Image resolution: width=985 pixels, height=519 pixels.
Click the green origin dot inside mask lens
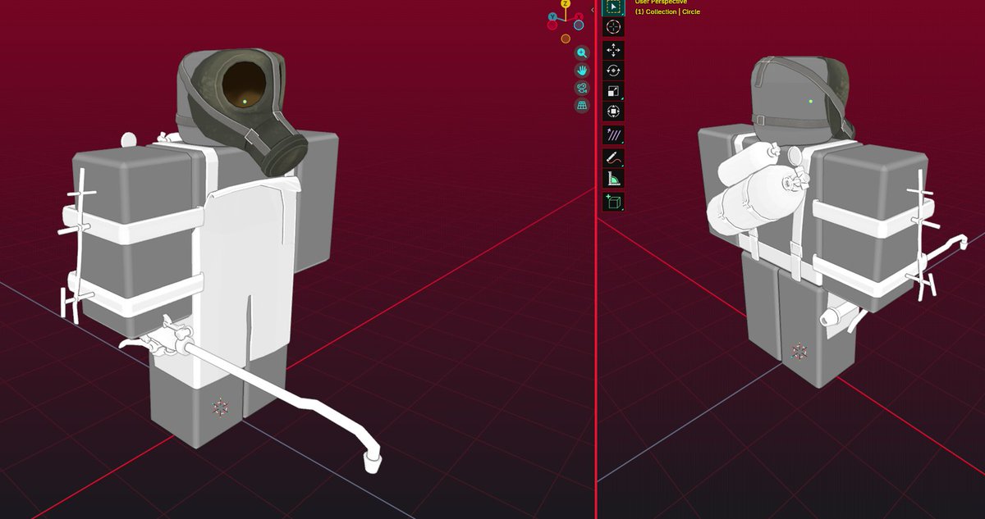[245, 102]
